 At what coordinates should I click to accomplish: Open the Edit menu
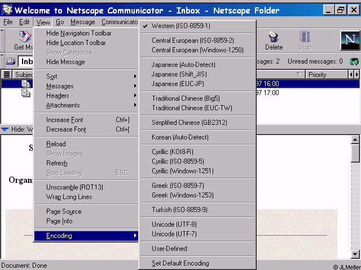point(24,22)
